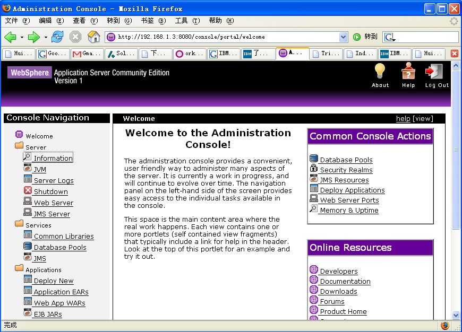Click the padlock icon beside Security Realms

point(314,168)
